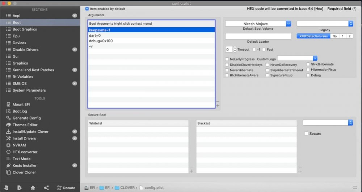
Task: Select the Kernel and Kext Patches section
Action: (x=33, y=70)
